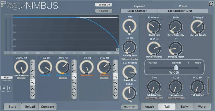The height and width of the screenshot is (111, 215).
Task: Click the Low-Mid Balance knob
Action: (x=197, y=27)
